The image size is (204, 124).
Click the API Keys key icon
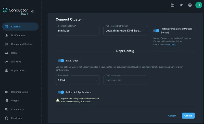7,62
